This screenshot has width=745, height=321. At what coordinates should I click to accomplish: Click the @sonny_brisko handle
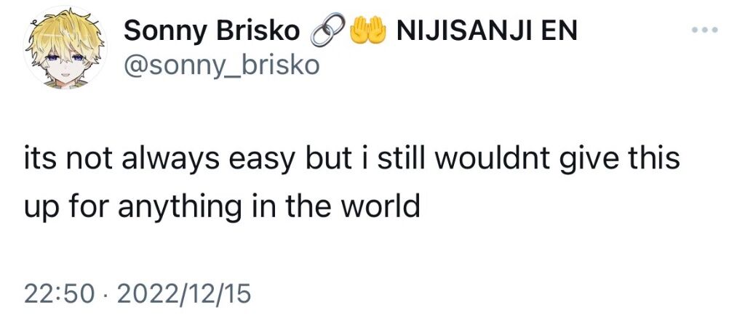(222, 65)
